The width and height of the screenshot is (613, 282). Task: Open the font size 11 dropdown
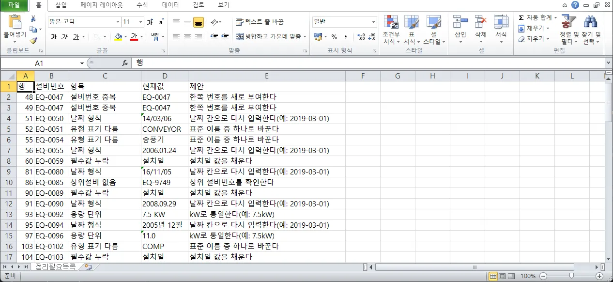pyautogui.click(x=141, y=22)
